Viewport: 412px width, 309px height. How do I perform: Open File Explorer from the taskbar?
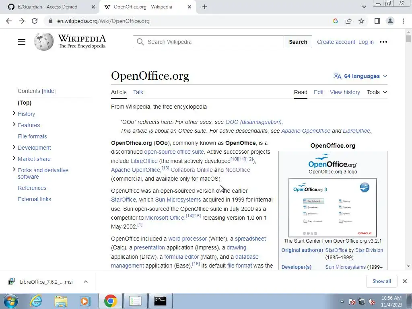pyautogui.click(x=61, y=301)
